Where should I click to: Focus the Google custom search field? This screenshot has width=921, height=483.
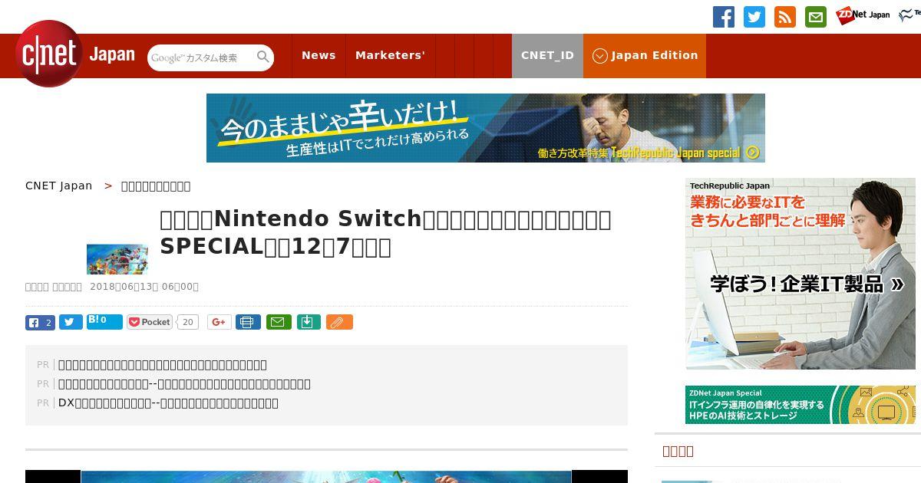pyautogui.click(x=201, y=58)
